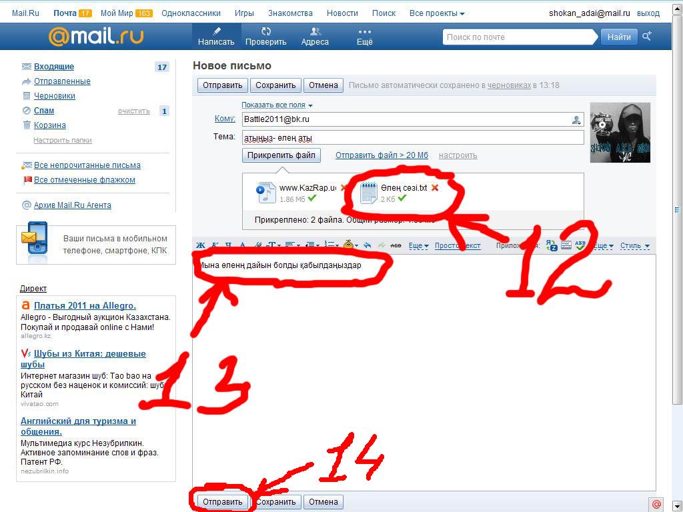Click the text highlight marker icon
Image resolution: width=683 pixels, height=512 pixels.
click(257, 245)
